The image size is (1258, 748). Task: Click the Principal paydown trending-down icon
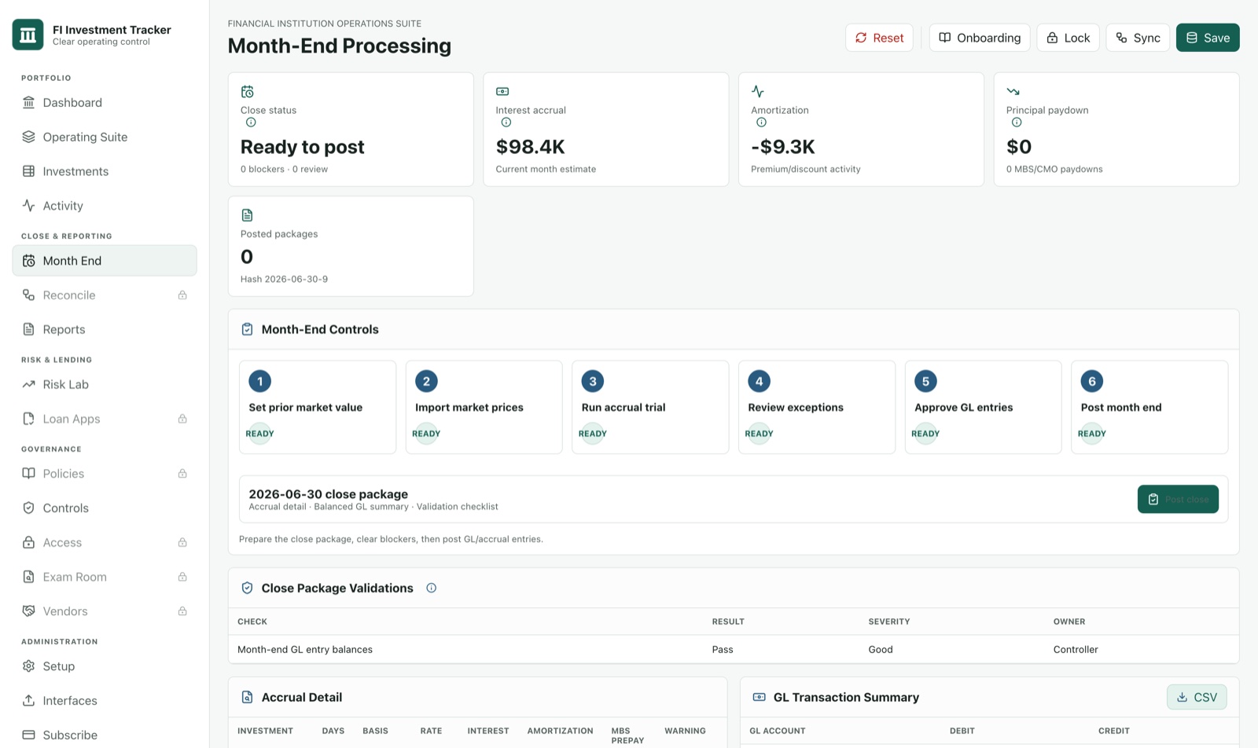1013,92
